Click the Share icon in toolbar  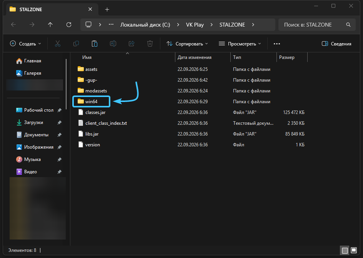pos(132,44)
